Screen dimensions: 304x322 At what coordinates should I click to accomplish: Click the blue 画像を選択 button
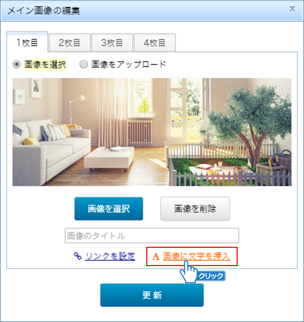(109, 209)
